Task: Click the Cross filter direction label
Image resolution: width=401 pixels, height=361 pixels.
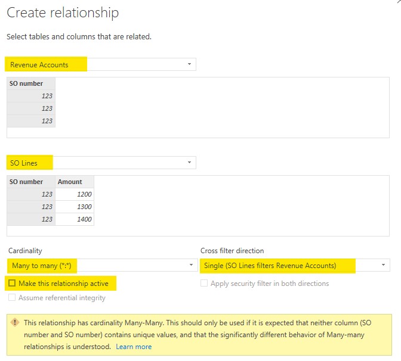Action: [232, 251]
